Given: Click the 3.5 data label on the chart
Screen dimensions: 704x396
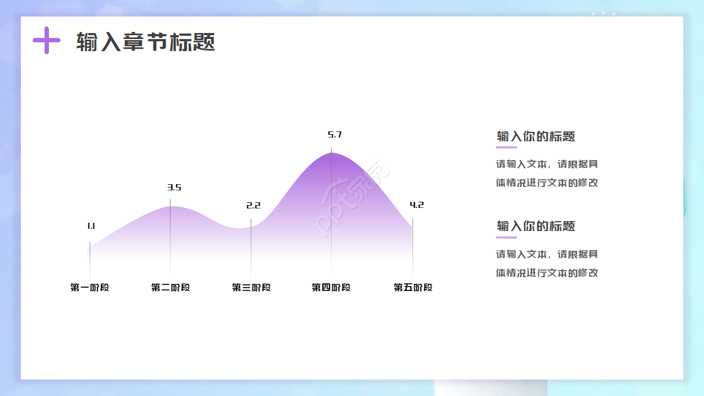Looking at the screenshot, I should [x=174, y=188].
